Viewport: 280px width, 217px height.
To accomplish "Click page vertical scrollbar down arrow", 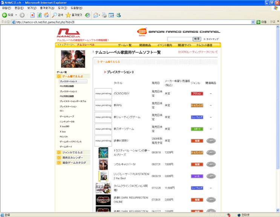I will click(278, 210).
